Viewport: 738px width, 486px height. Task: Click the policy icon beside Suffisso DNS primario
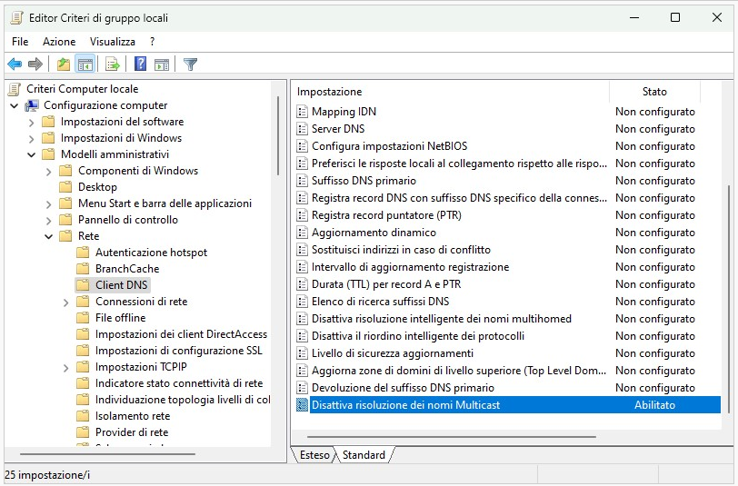[x=302, y=181]
